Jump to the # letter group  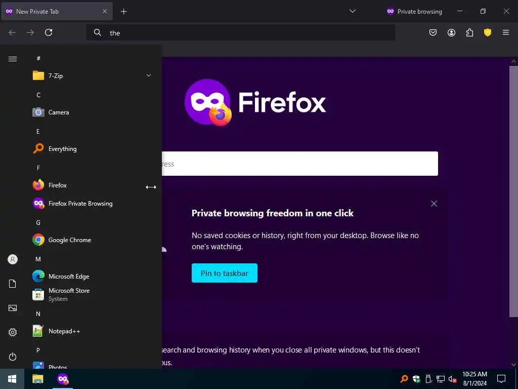[38, 58]
